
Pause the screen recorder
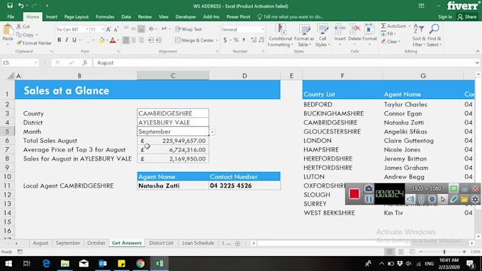(x=369, y=200)
